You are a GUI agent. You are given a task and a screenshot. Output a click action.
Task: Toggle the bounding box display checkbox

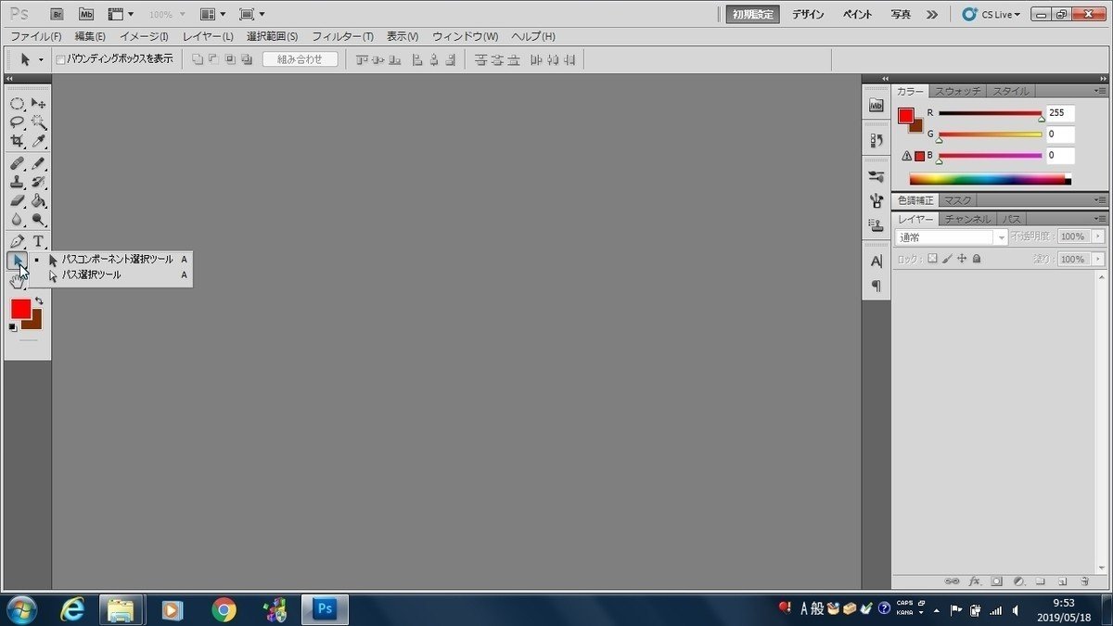[60, 59]
